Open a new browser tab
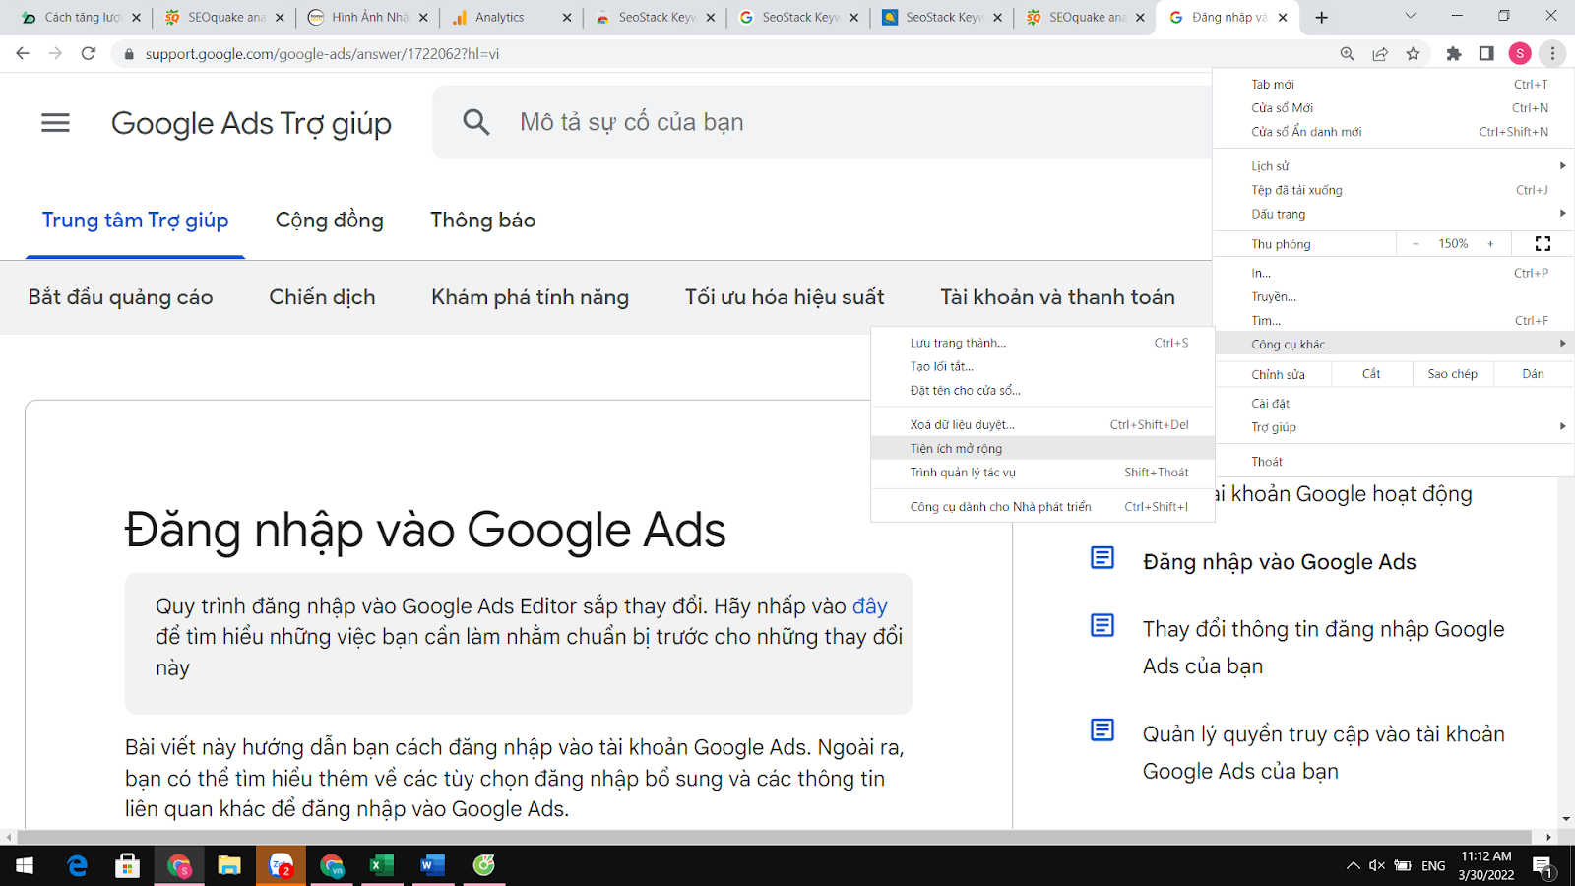Screen dimensions: 1575x886 1321,17
